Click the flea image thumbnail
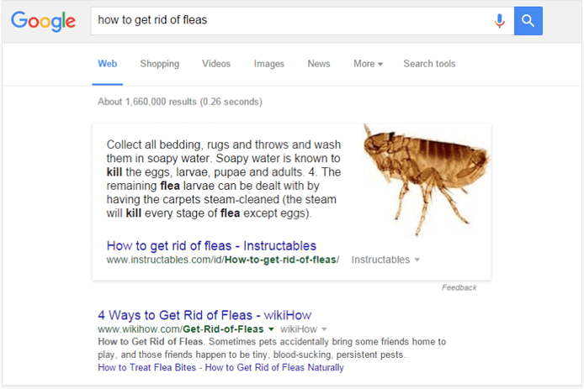This screenshot has height=389, width=584. (426, 180)
